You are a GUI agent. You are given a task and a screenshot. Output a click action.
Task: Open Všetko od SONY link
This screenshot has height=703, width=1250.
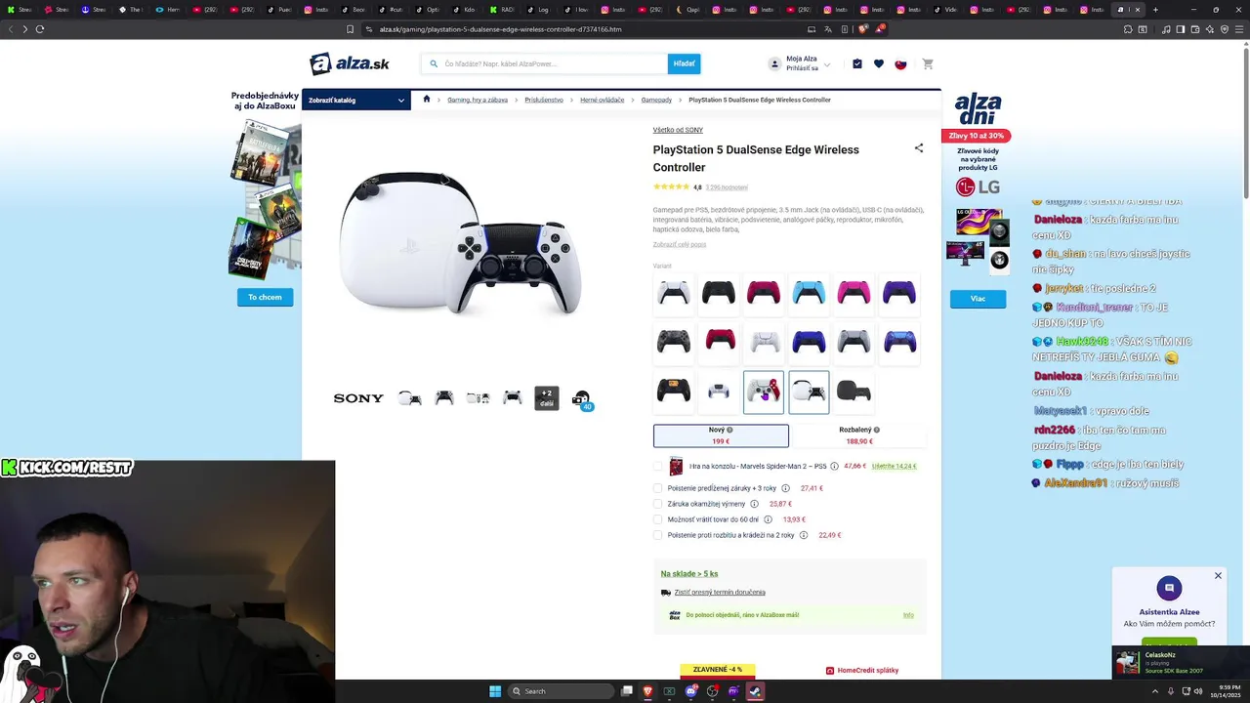pyautogui.click(x=678, y=130)
